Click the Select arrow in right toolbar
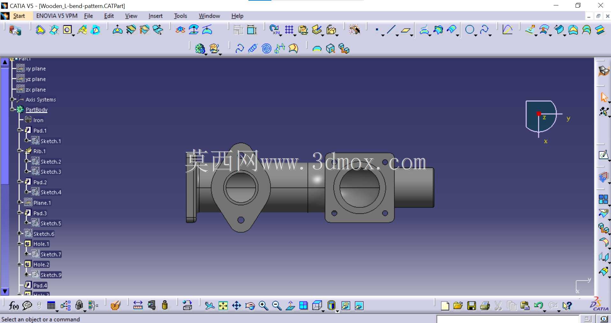Screen dimensions: 611x323 [604, 97]
